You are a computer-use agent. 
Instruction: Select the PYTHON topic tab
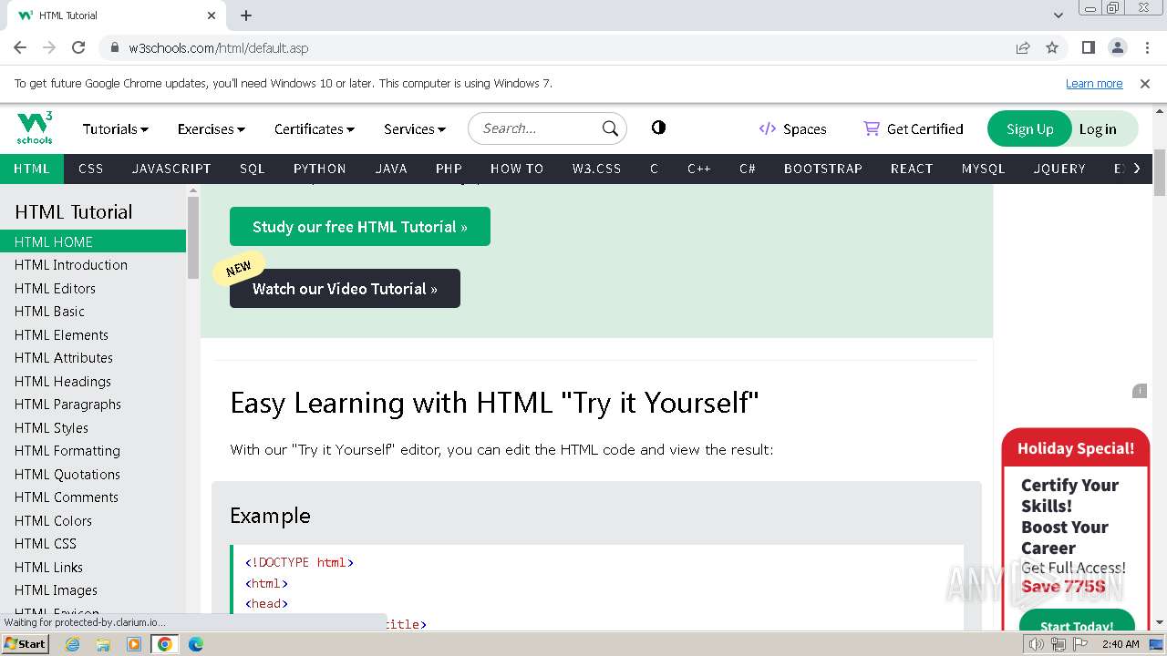320,169
